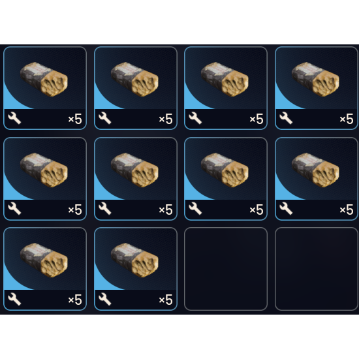Image resolution: width=359 pixels, height=359 pixels.
Task: Click the wrench icon in the first row's first slot
Action: [14, 118]
